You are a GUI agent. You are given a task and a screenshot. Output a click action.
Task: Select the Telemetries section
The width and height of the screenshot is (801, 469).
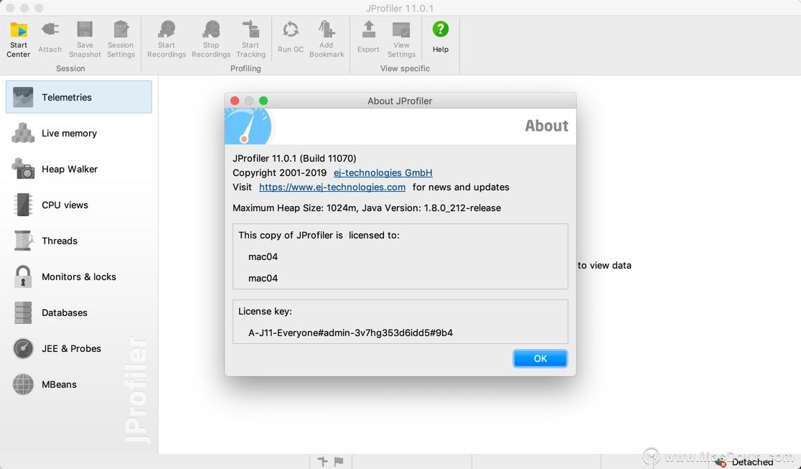click(79, 97)
